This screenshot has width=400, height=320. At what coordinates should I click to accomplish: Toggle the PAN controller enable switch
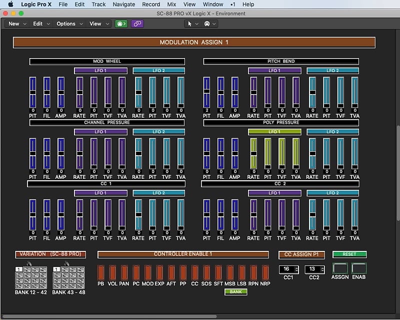pos(124,273)
